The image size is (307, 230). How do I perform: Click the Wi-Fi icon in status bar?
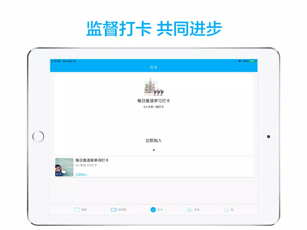240,61
